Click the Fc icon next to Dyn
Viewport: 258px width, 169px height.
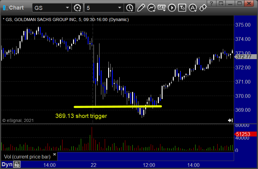click(x=17, y=164)
